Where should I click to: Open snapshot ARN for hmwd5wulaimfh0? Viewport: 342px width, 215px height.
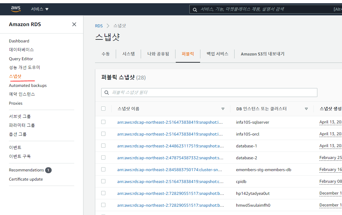[171, 205]
